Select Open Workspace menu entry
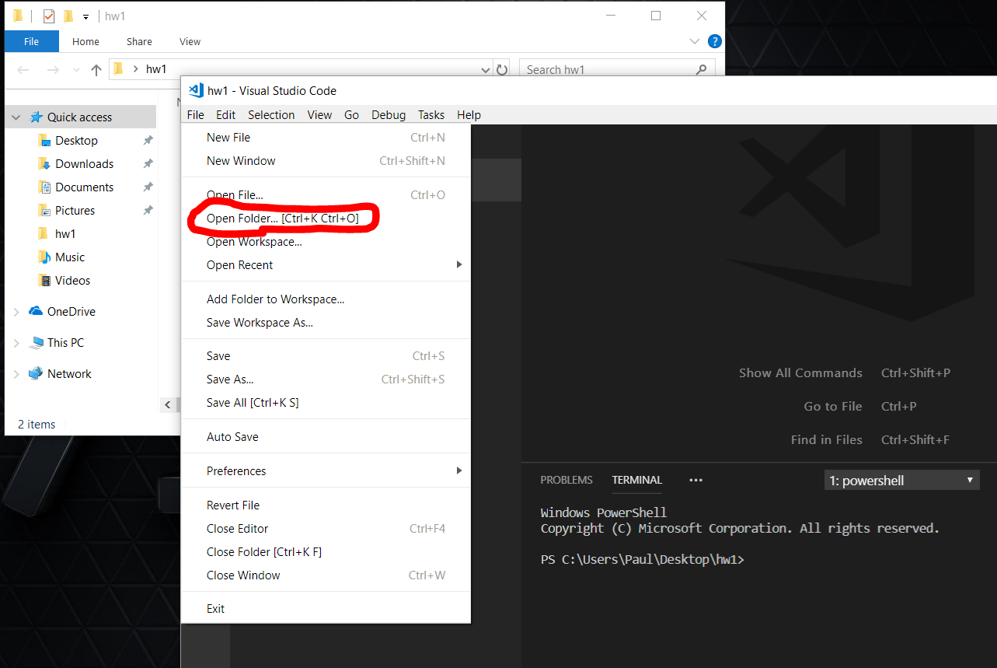997x668 pixels. (326, 242)
